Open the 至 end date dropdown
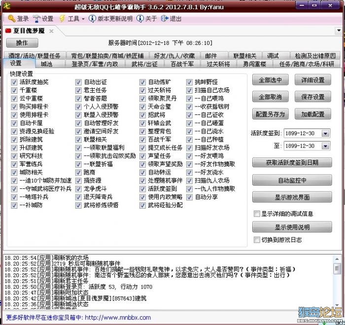Image resolution: width=345 pixels, height=325 pixels. (x=325, y=146)
